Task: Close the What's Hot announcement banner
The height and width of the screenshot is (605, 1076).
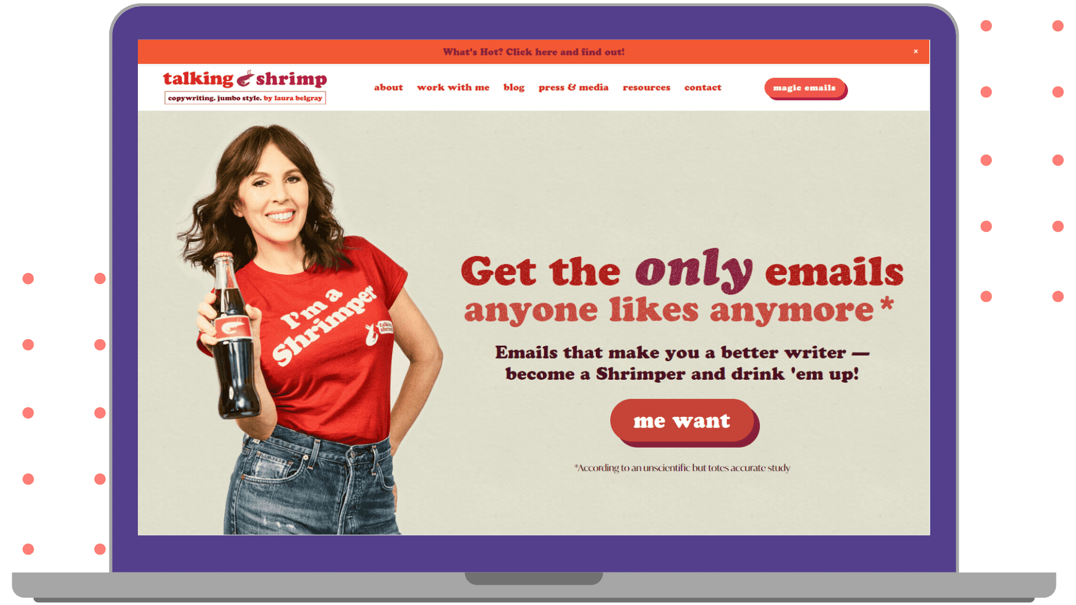Action: [916, 52]
